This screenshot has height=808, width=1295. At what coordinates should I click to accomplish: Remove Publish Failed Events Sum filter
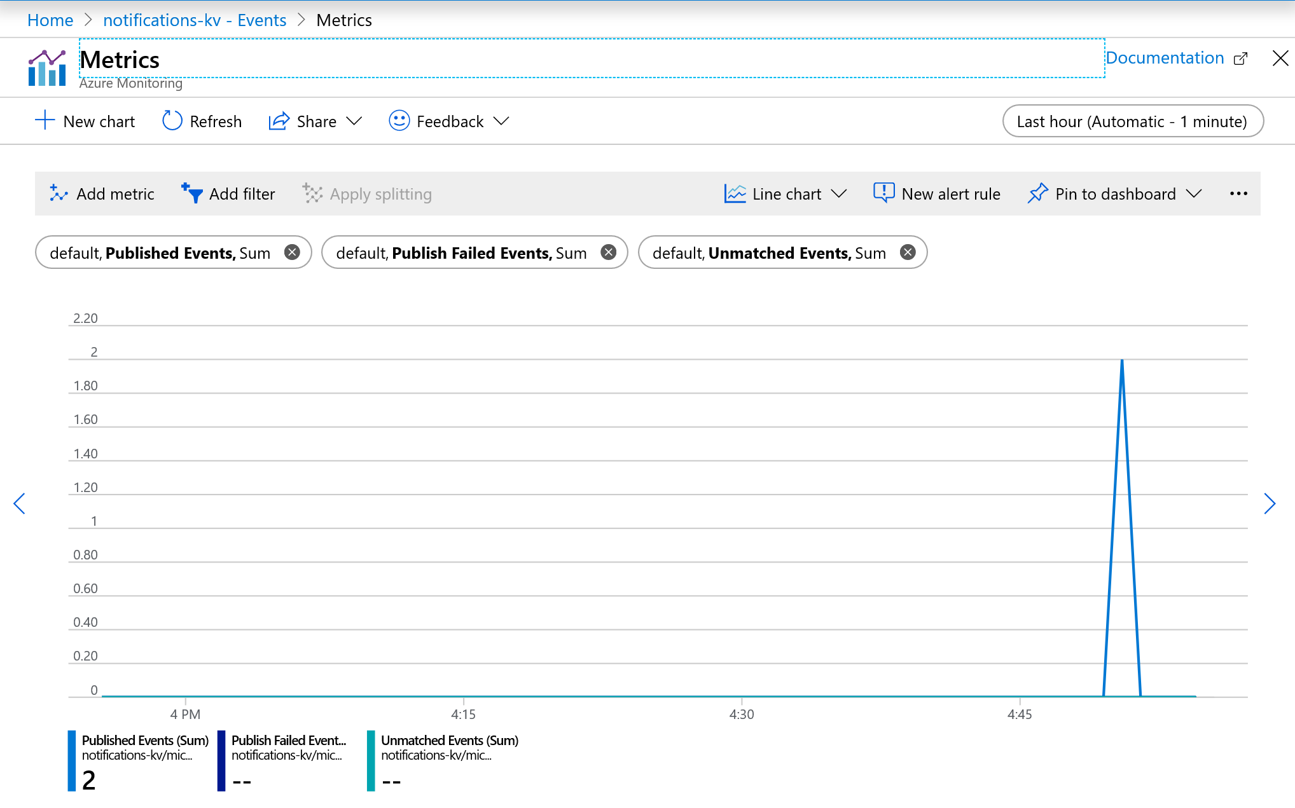pos(609,252)
